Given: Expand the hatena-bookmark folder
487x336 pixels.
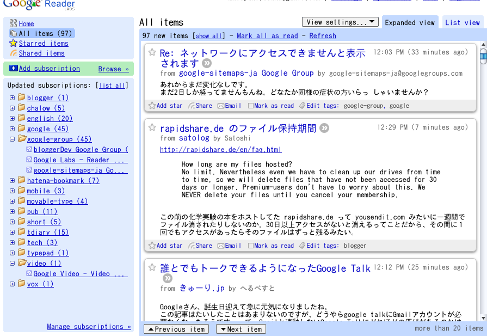Looking at the screenshot, I should (x=12, y=181).
